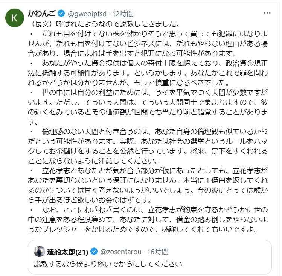This screenshot has height=276, width=282.
Task: Open the 造船太郎 profile picture in quoted tweet
Action: pos(40,251)
